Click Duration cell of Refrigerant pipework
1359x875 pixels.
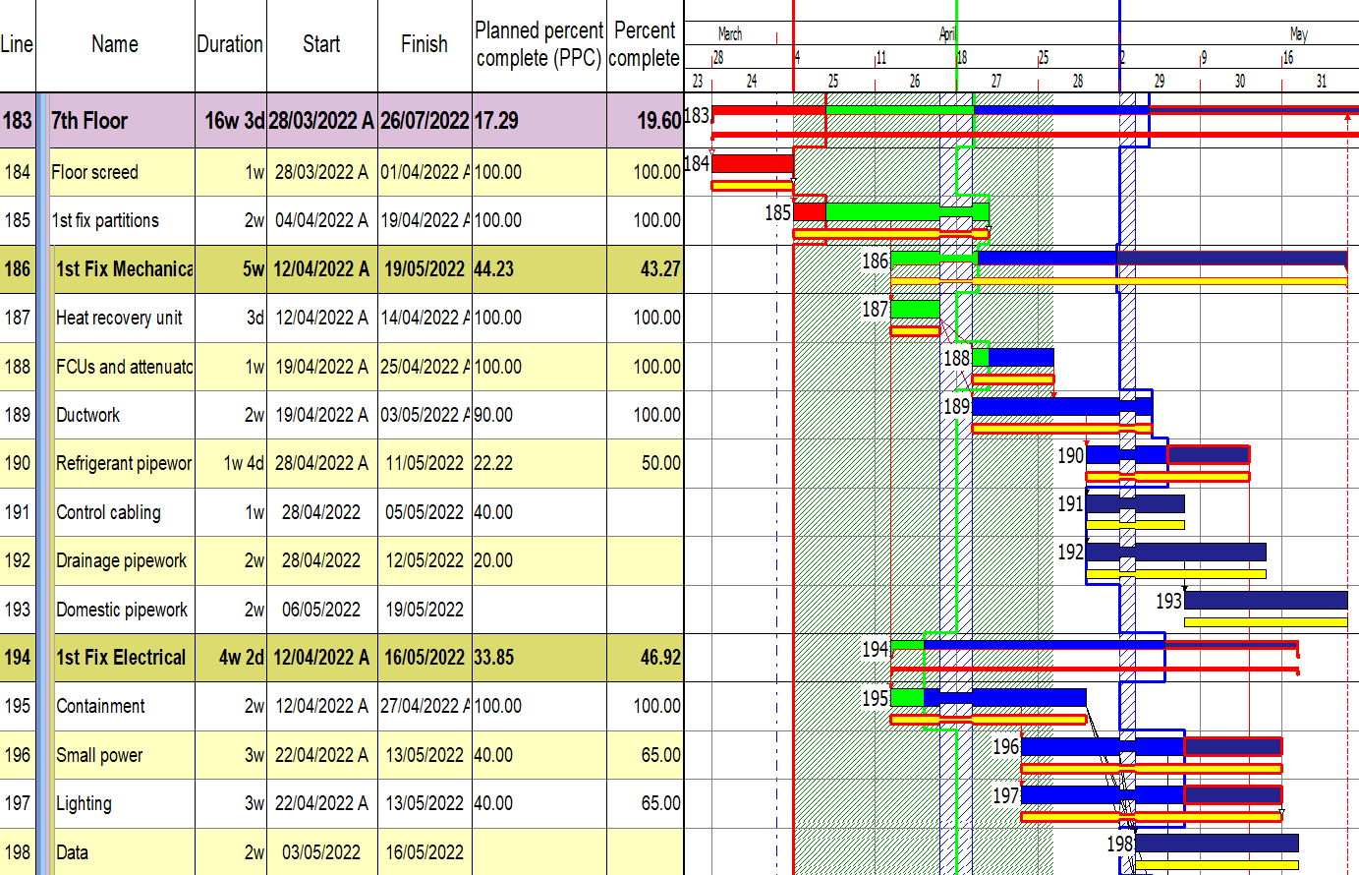tap(230, 463)
